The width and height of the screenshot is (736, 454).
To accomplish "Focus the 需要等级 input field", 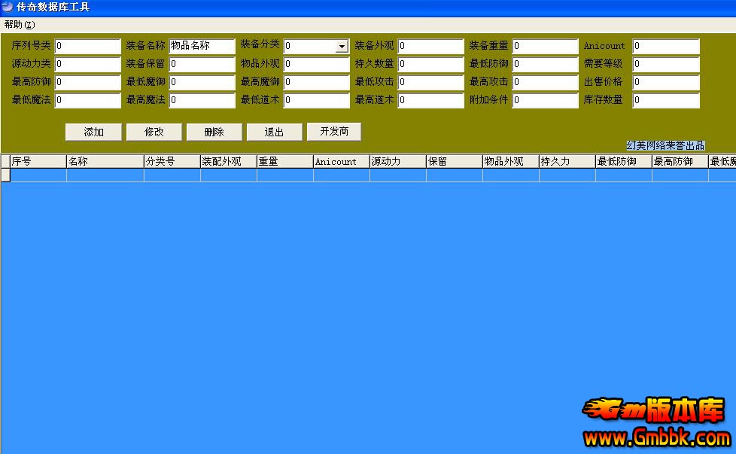I will (x=665, y=65).
